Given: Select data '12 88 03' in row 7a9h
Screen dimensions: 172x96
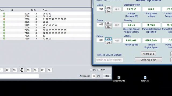Looking at the screenshot, I should pos(47,38).
